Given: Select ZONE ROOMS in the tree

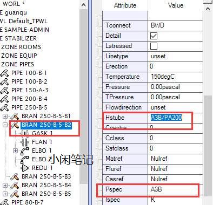Looking at the screenshot, I should coord(21,47).
